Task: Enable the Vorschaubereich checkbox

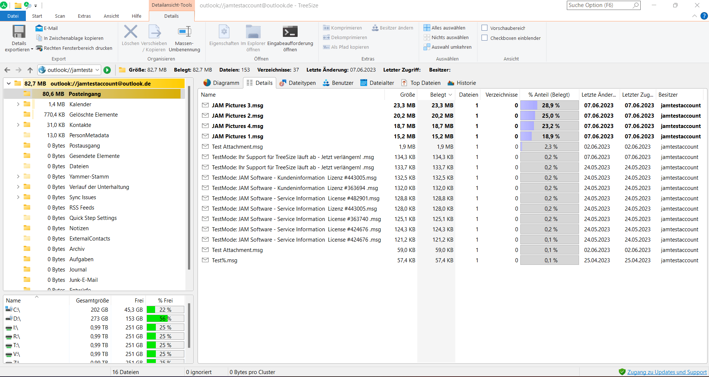Action: coord(484,28)
